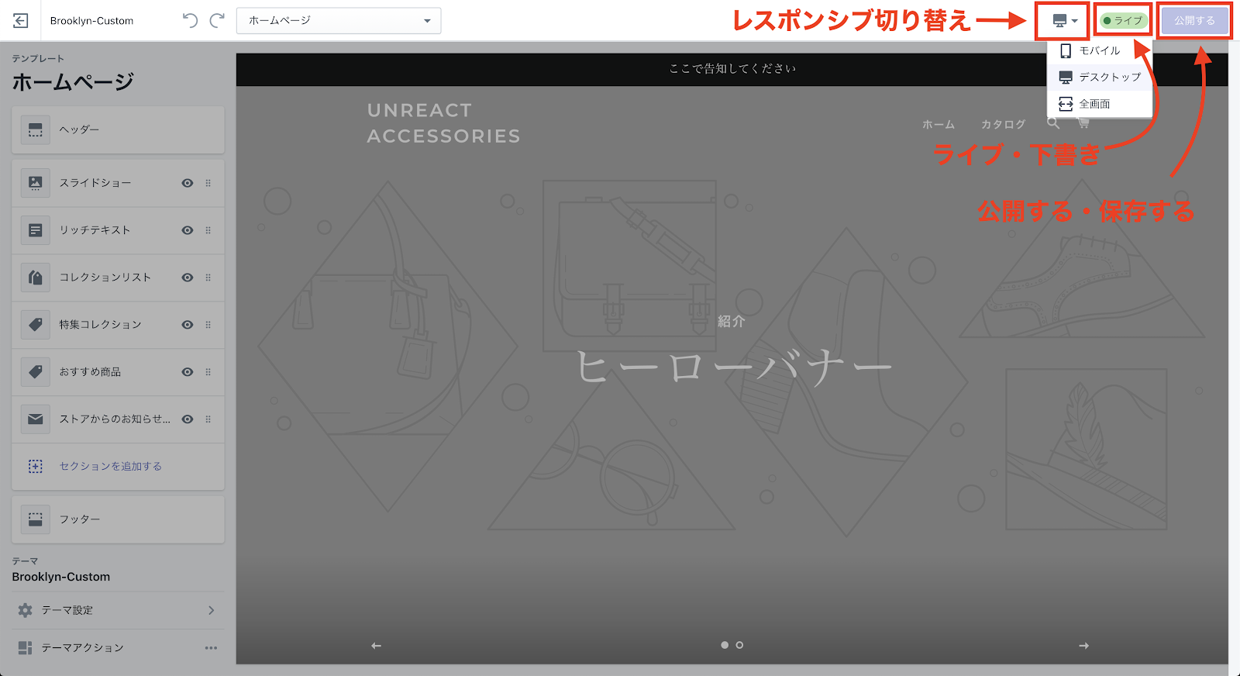The height and width of the screenshot is (676, 1240).
Task: Click the undo arrow icon
Action: tap(190, 21)
